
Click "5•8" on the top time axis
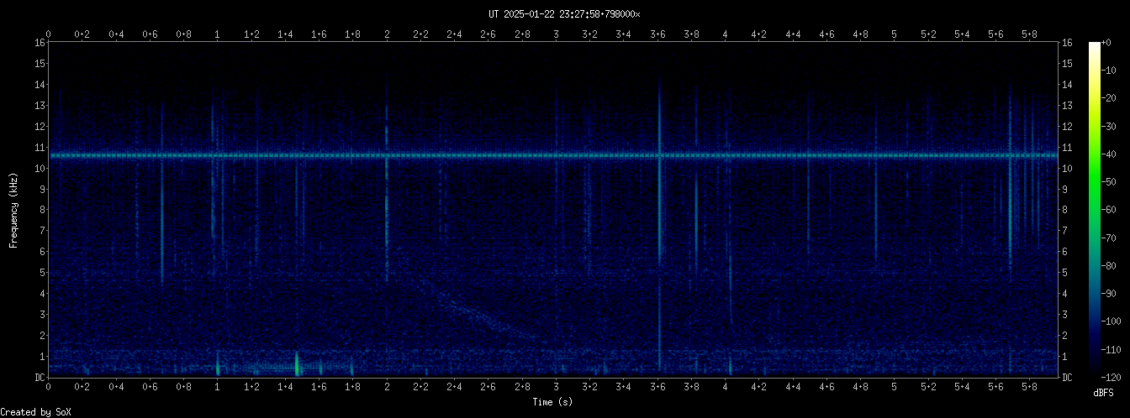[x=1029, y=34]
